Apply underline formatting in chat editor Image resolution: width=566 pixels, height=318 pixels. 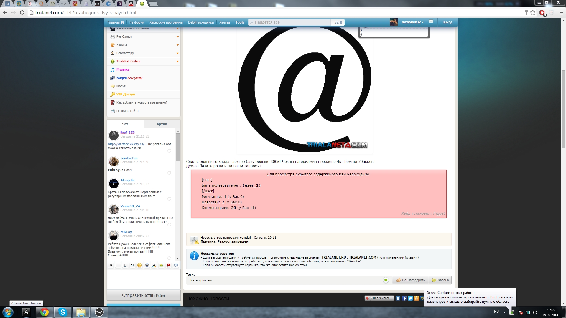click(125, 265)
